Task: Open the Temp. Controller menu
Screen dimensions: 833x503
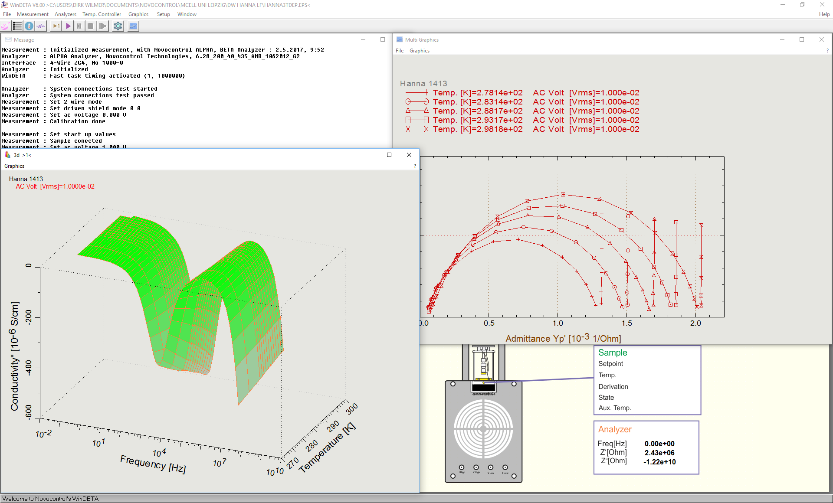Action: (102, 14)
